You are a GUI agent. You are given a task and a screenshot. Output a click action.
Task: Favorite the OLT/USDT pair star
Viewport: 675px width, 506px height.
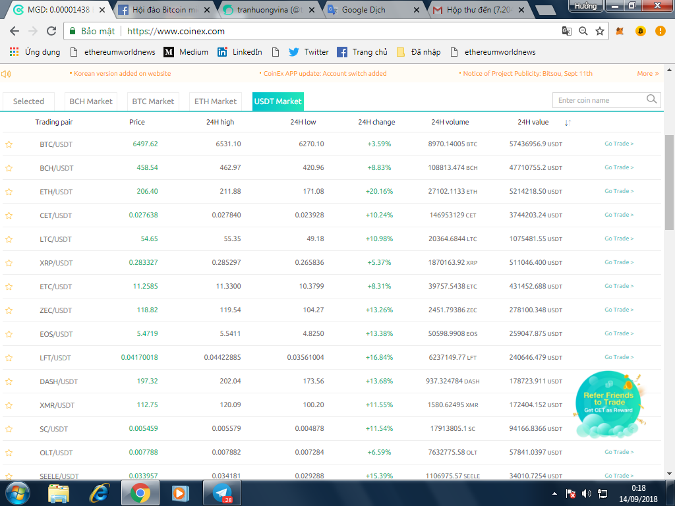click(x=9, y=453)
